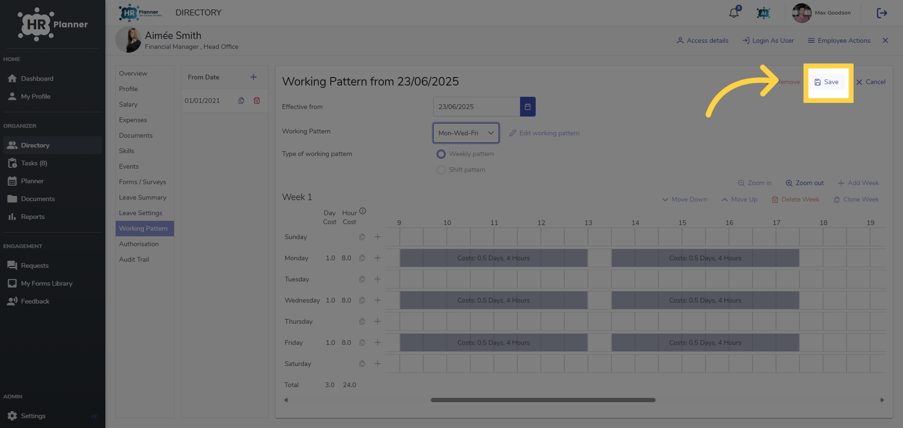Image resolution: width=903 pixels, height=428 pixels.
Task: Click Add Week
Action: tap(858, 183)
